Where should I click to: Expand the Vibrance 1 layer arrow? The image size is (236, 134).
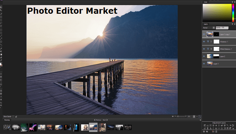tap(208, 42)
